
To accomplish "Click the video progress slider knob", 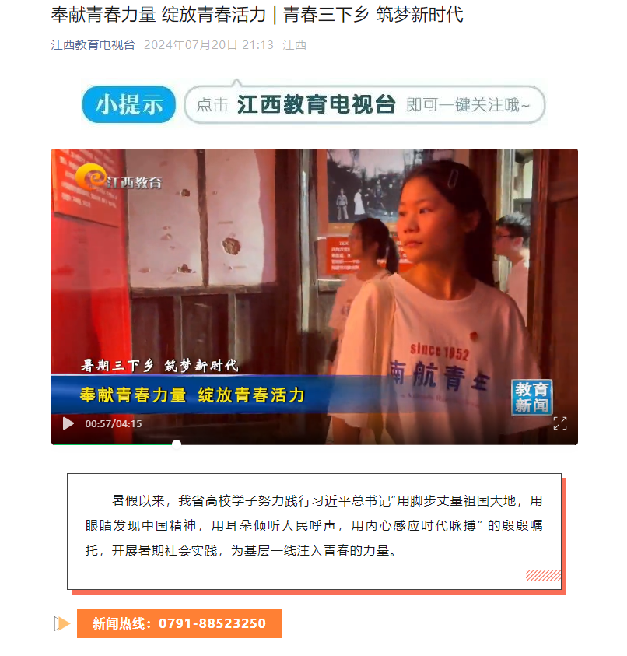I will click(x=177, y=444).
